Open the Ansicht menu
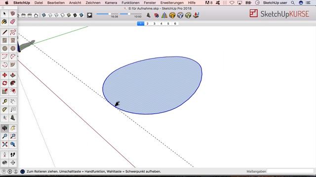Viewport: 316px width, 177px height. pos(75,2)
